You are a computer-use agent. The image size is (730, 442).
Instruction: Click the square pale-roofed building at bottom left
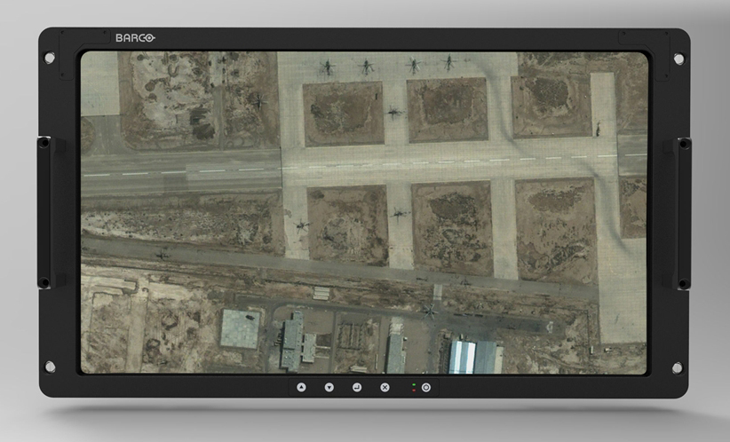coord(240,328)
